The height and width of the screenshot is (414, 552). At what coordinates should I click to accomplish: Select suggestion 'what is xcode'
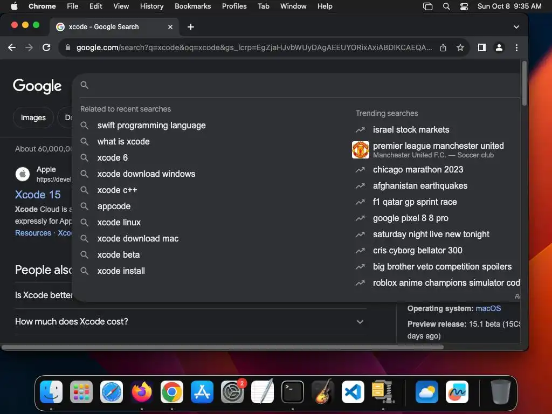(x=123, y=142)
